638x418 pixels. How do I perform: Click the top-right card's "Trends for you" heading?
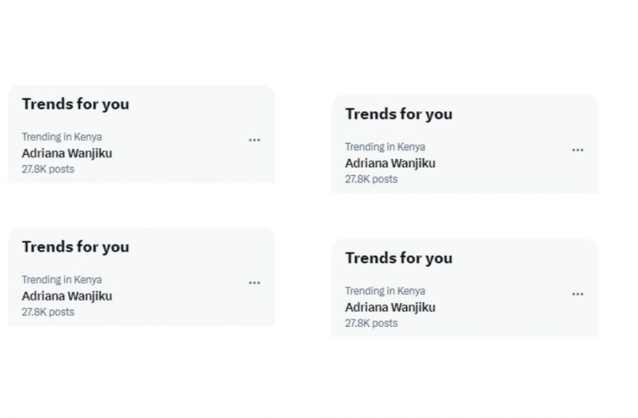[x=399, y=114]
